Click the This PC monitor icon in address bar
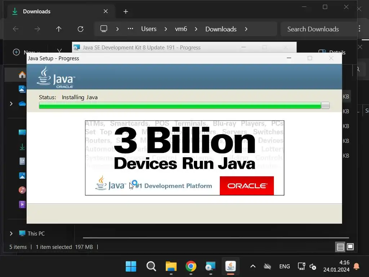The image size is (369, 277). pos(104,29)
